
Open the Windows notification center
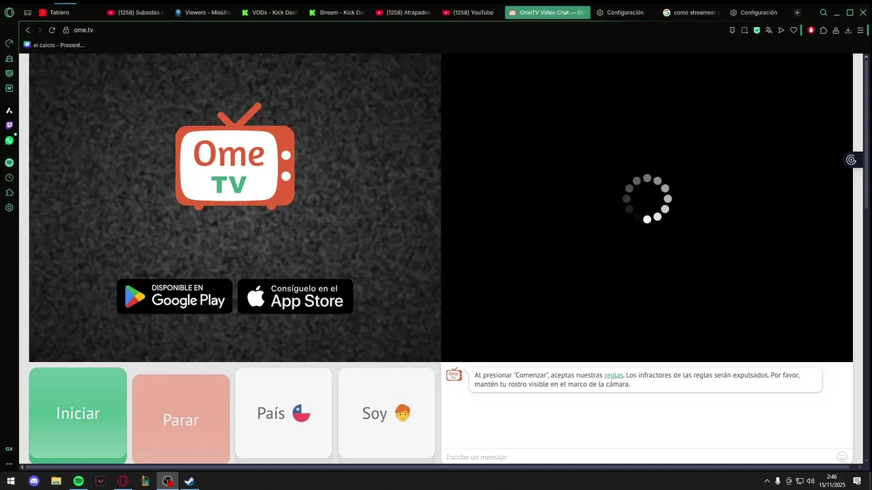point(857,481)
